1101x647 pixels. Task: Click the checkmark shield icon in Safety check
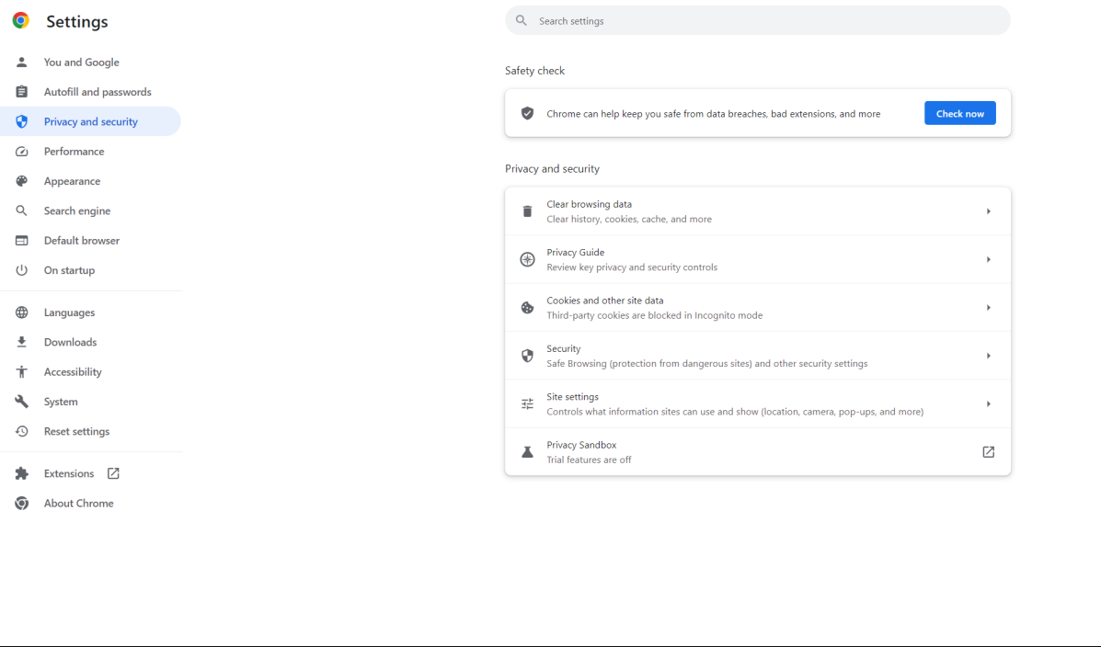pos(527,113)
